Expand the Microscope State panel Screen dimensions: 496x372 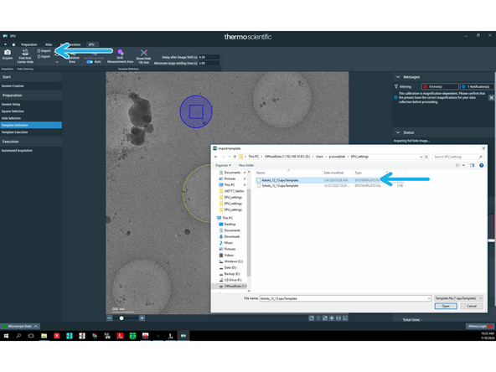click(x=20, y=326)
